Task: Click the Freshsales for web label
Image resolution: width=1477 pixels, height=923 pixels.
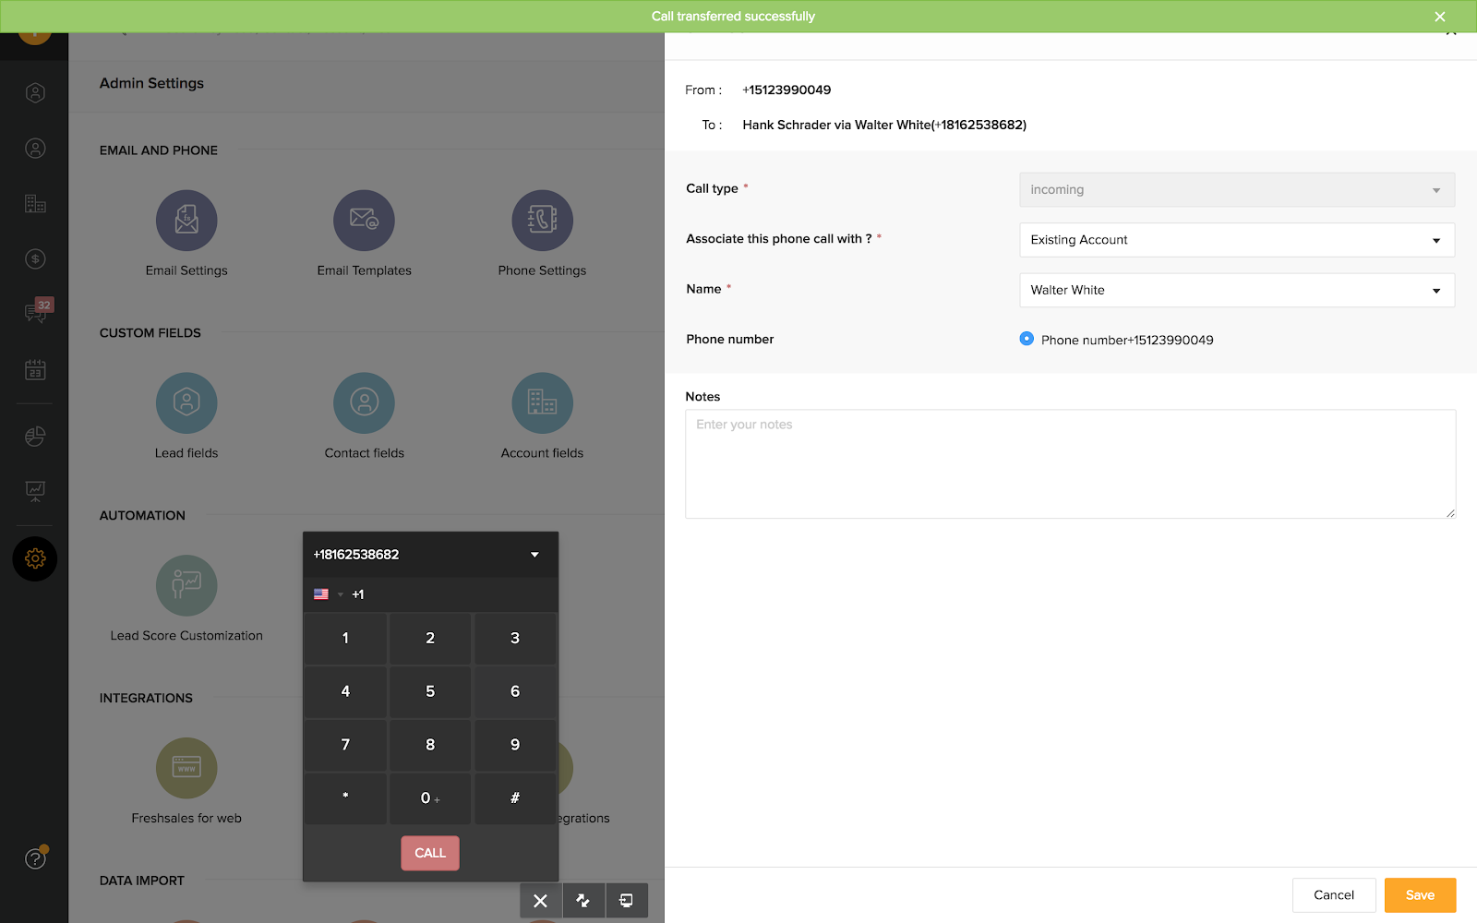Action: (186, 819)
